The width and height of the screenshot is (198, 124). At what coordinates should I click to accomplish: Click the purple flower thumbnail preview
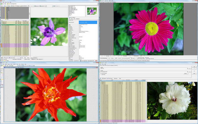coord(92,11)
